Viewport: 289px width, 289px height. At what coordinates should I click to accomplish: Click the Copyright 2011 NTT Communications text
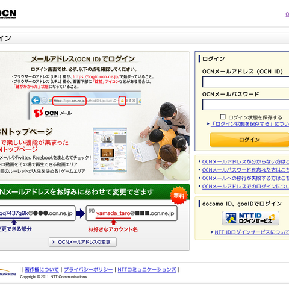pos(54,277)
